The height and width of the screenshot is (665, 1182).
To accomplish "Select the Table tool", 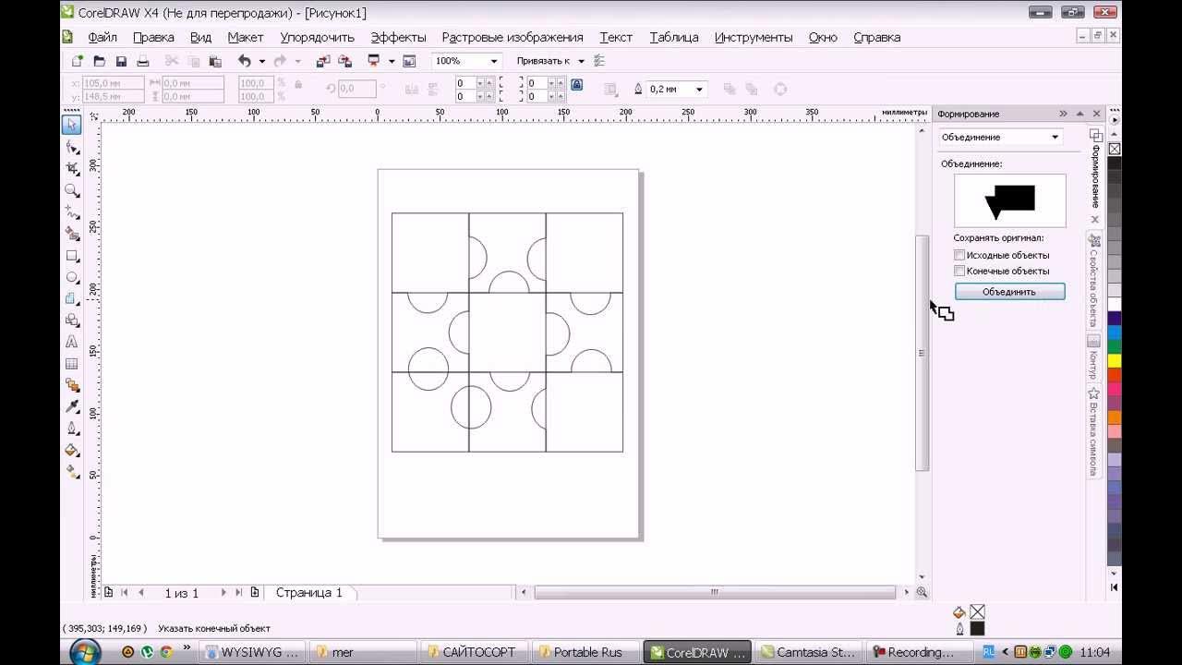I will [x=72, y=364].
